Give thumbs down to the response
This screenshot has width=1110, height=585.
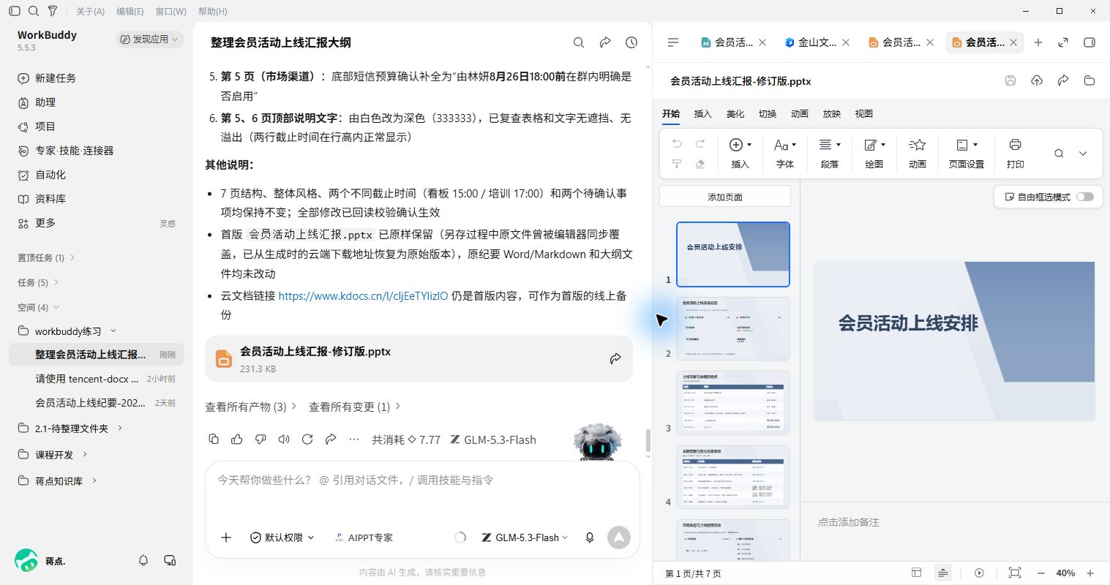click(260, 439)
